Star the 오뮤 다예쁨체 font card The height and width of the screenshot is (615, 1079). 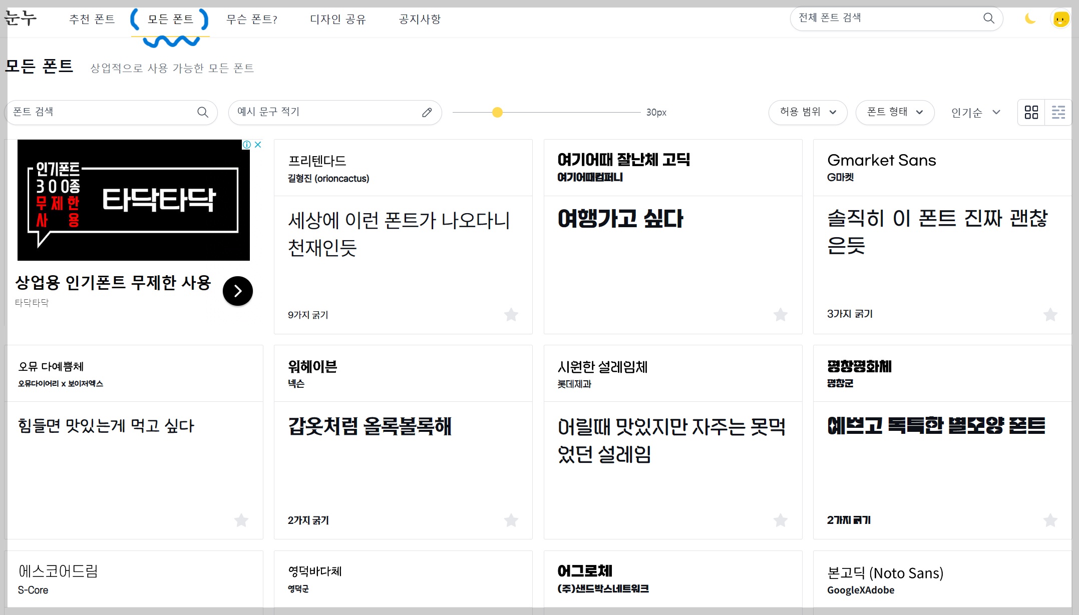241,520
